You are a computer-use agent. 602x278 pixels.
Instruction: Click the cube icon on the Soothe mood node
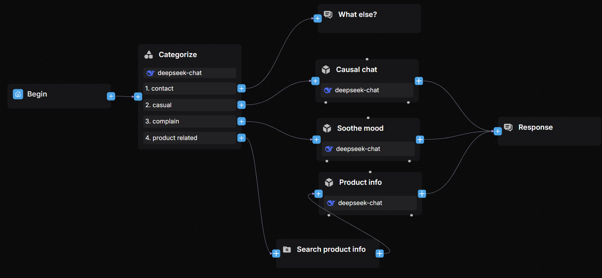pos(326,128)
